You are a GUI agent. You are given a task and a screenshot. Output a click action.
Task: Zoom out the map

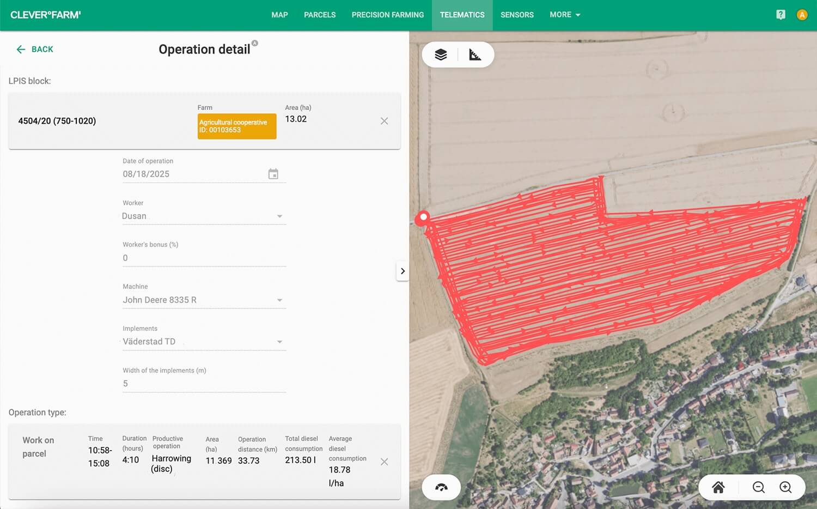coord(758,487)
